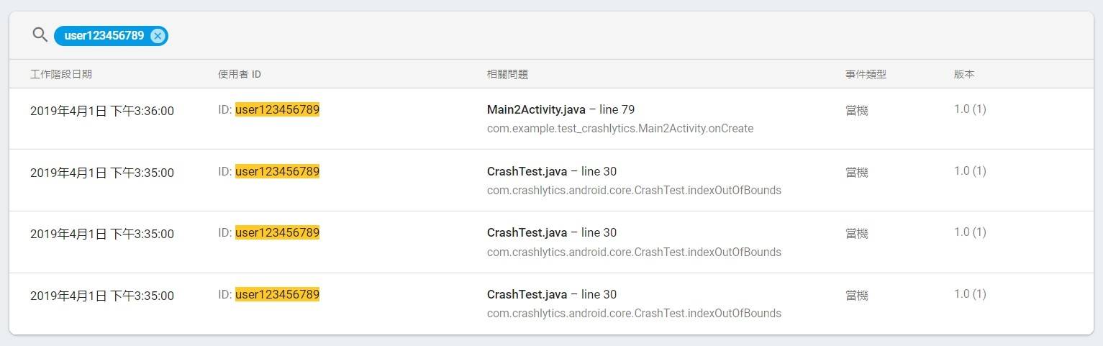Open CrashTest.java issue in the second row
Screen dimensions: 1103x346
551,171
